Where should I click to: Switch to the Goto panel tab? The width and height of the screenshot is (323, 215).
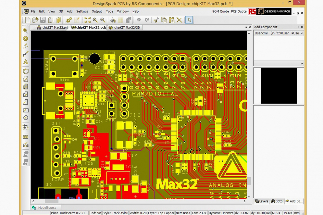tap(277, 201)
